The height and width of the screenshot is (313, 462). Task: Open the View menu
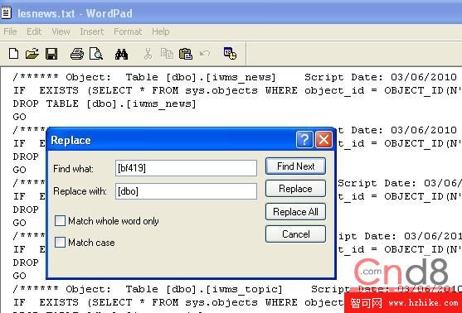click(x=61, y=31)
